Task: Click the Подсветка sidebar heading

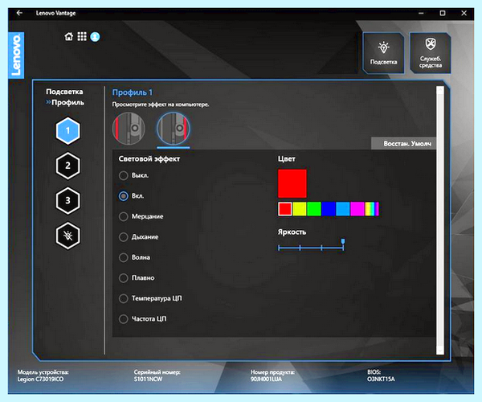Action: tap(64, 92)
